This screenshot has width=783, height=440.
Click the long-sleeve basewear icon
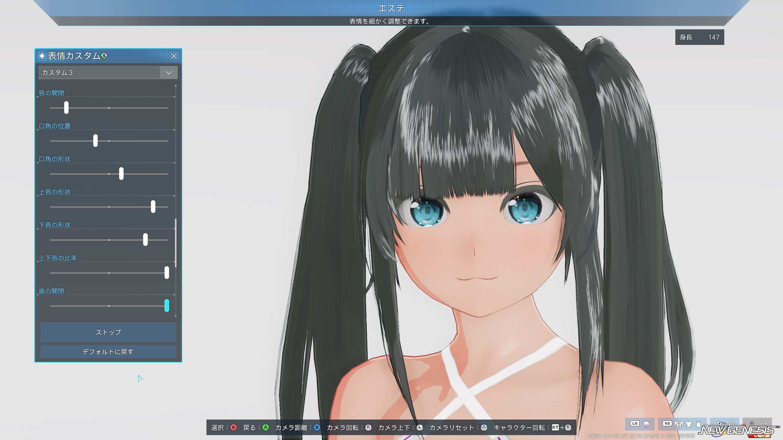[x=689, y=424]
